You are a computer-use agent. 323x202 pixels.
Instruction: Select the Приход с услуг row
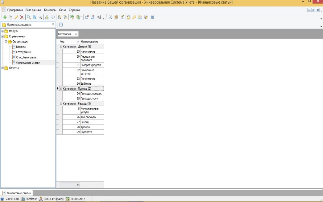pos(83,99)
